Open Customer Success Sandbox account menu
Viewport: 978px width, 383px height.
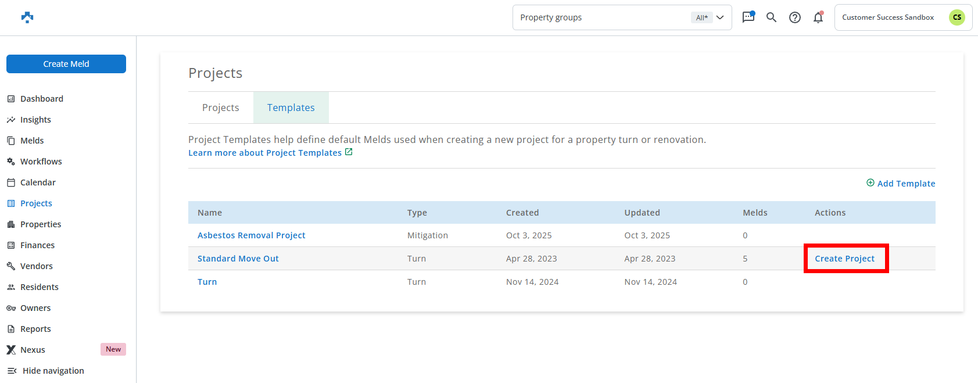(x=887, y=17)
